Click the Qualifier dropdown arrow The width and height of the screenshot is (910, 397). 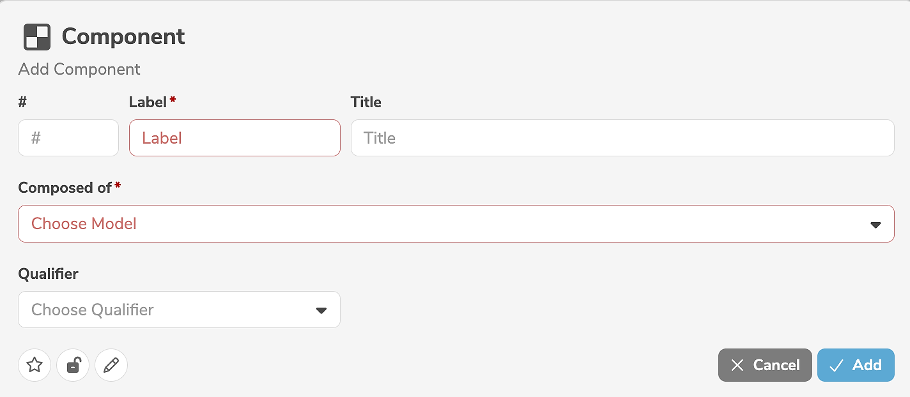(321, 311)
